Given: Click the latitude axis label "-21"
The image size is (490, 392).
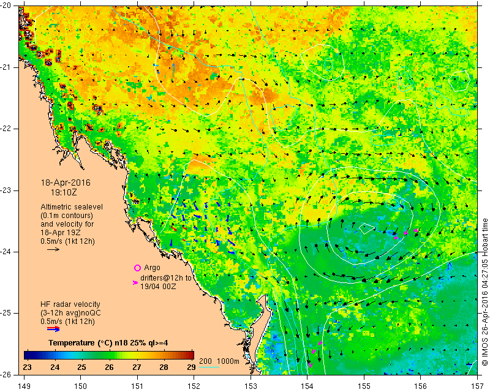Looking at the screenshot, I should [6, 67].
